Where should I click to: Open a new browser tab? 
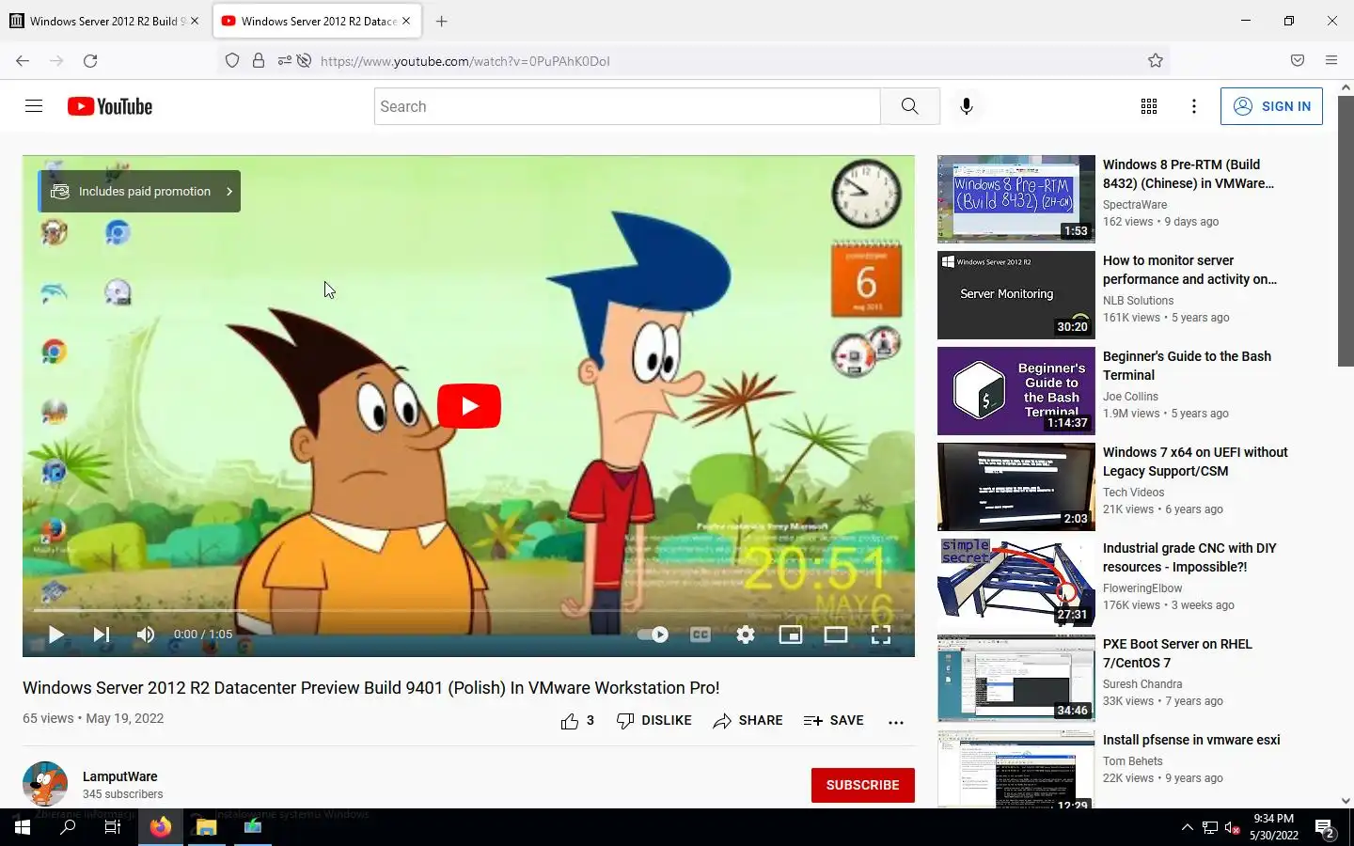(441, 21)
